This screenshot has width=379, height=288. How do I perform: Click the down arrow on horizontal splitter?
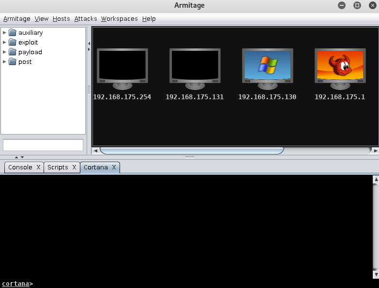click(x=22, y=157)
